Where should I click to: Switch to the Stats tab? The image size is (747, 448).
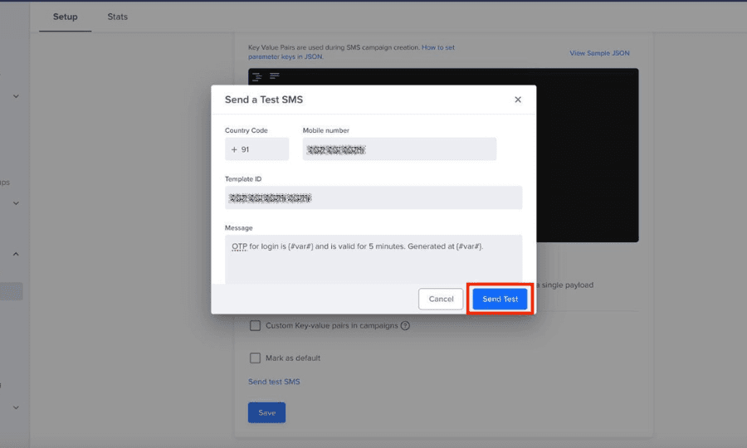click(x=117, y=17)
